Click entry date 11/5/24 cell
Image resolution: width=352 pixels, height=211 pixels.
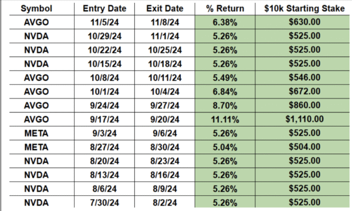click(x=104, y=22)
